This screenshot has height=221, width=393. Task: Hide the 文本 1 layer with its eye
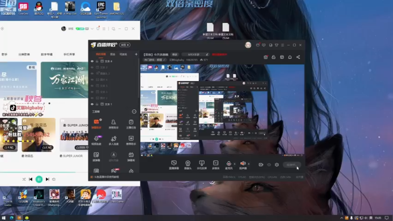(92, 104)
